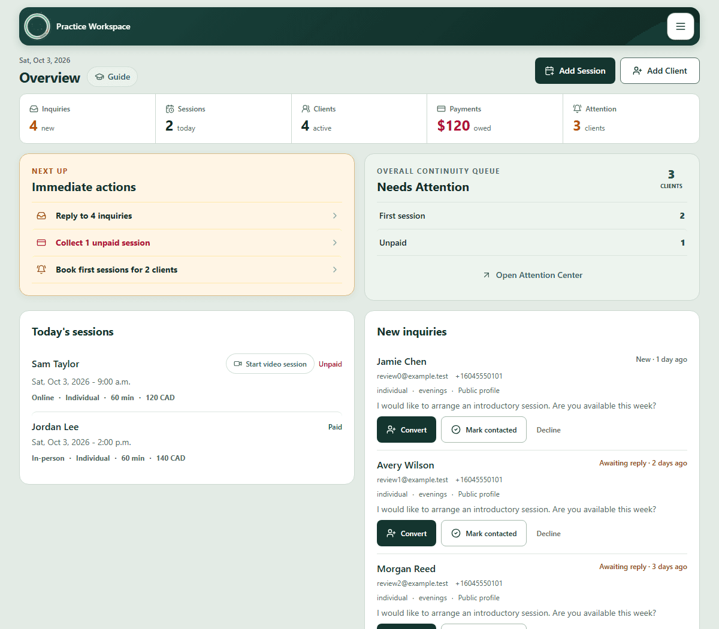Open Collect 1 unpaid session action
This screenshot has height=629, width=719.
coord(187,243)
